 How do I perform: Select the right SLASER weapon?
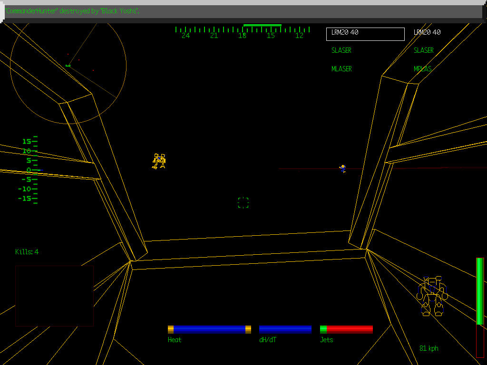pos(423,50)
